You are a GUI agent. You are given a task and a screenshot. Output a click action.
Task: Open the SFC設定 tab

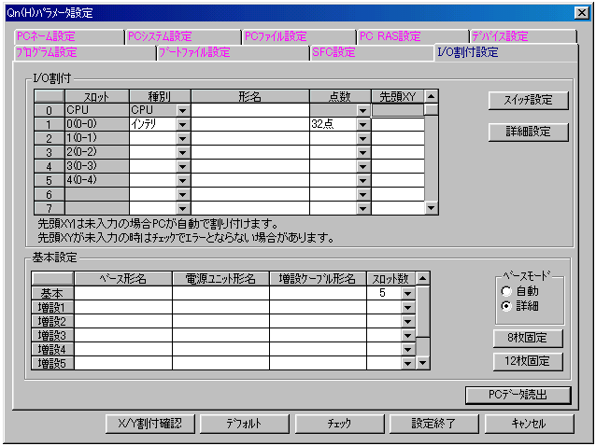[333, 52]
